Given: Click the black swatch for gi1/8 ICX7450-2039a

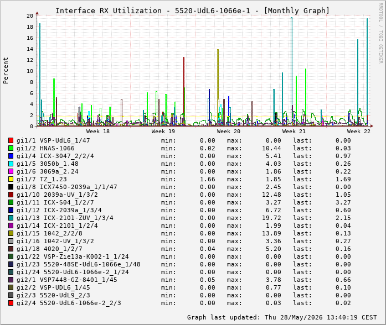Looking at the screenshot, I should (11, 187).
